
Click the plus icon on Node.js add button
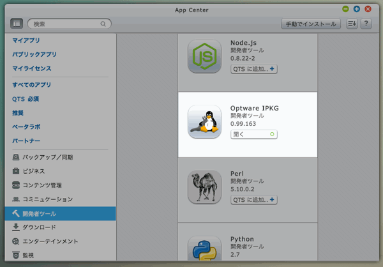click(272, 69)
